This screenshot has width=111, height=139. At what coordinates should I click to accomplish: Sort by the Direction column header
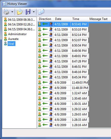[x=45, y=19]
